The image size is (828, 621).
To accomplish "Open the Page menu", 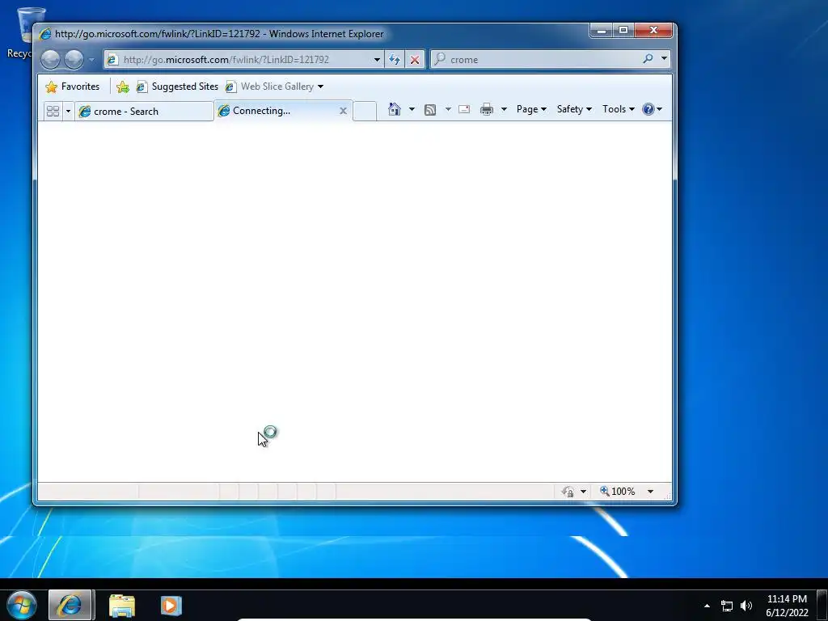I will 531,109.
